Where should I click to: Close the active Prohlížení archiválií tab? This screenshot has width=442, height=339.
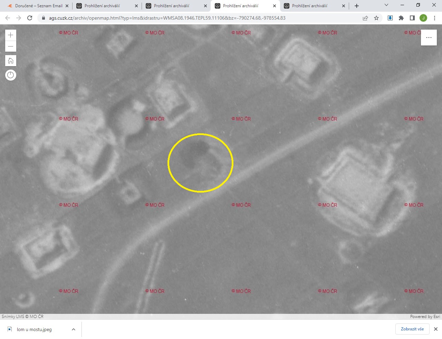pyautogui.click(x=275, y=6)
